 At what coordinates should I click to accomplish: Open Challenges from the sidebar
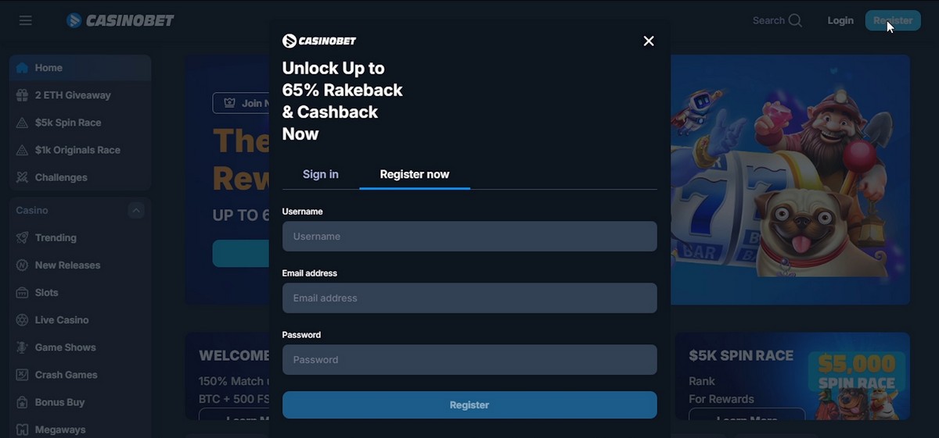(80, 177)
